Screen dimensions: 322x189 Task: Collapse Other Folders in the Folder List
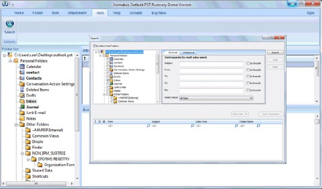tap(16, 124)
